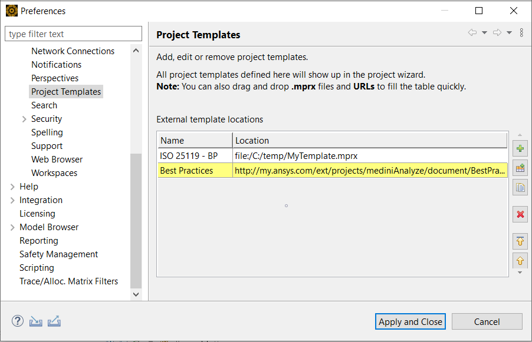Select Web Browser preferences page
Screen dimensions: 532x342
click(57, 160)
